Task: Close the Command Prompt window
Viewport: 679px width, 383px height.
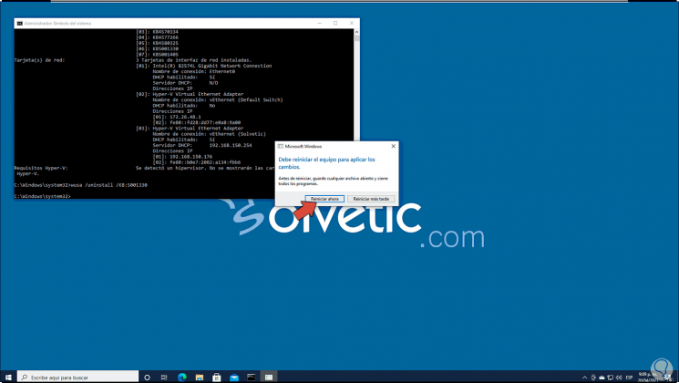Action: pyautogui.click(x=352, y=23)
